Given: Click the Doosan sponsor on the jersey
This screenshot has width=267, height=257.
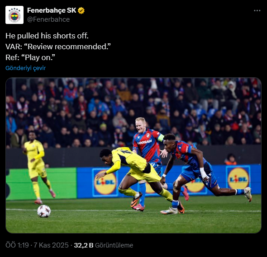Looking at the screenshot, I should click(144, 142).
